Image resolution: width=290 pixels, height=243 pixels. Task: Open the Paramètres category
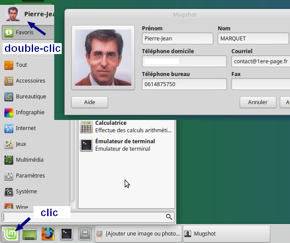pyautogui.click(x=30, y=176)
